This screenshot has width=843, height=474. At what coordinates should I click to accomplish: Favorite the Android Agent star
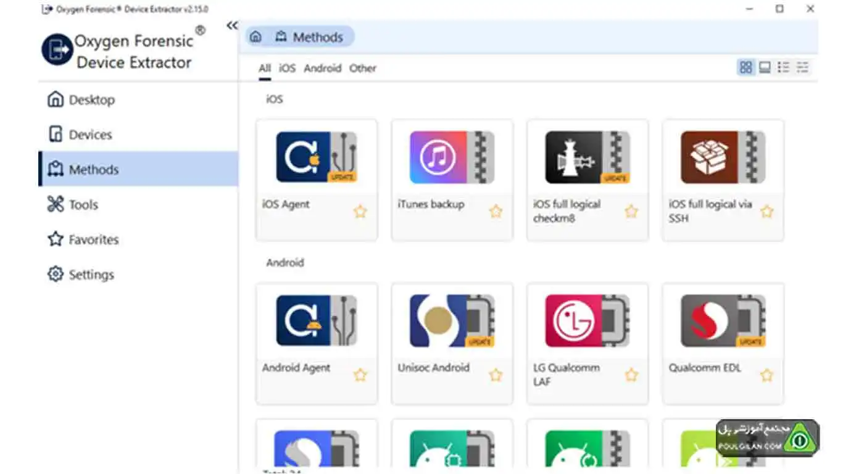360,375
